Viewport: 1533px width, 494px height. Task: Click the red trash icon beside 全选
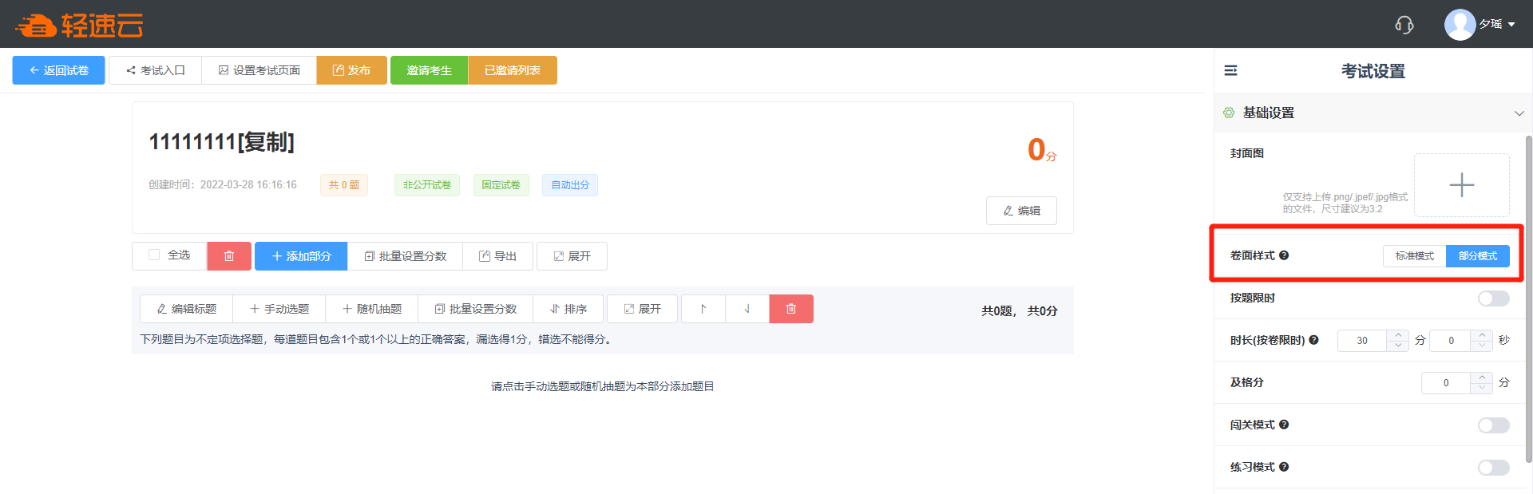[x=229, y=256]
